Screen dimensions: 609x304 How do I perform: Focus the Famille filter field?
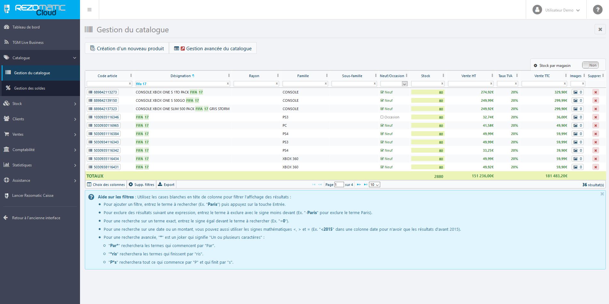(x=305, y=84)
